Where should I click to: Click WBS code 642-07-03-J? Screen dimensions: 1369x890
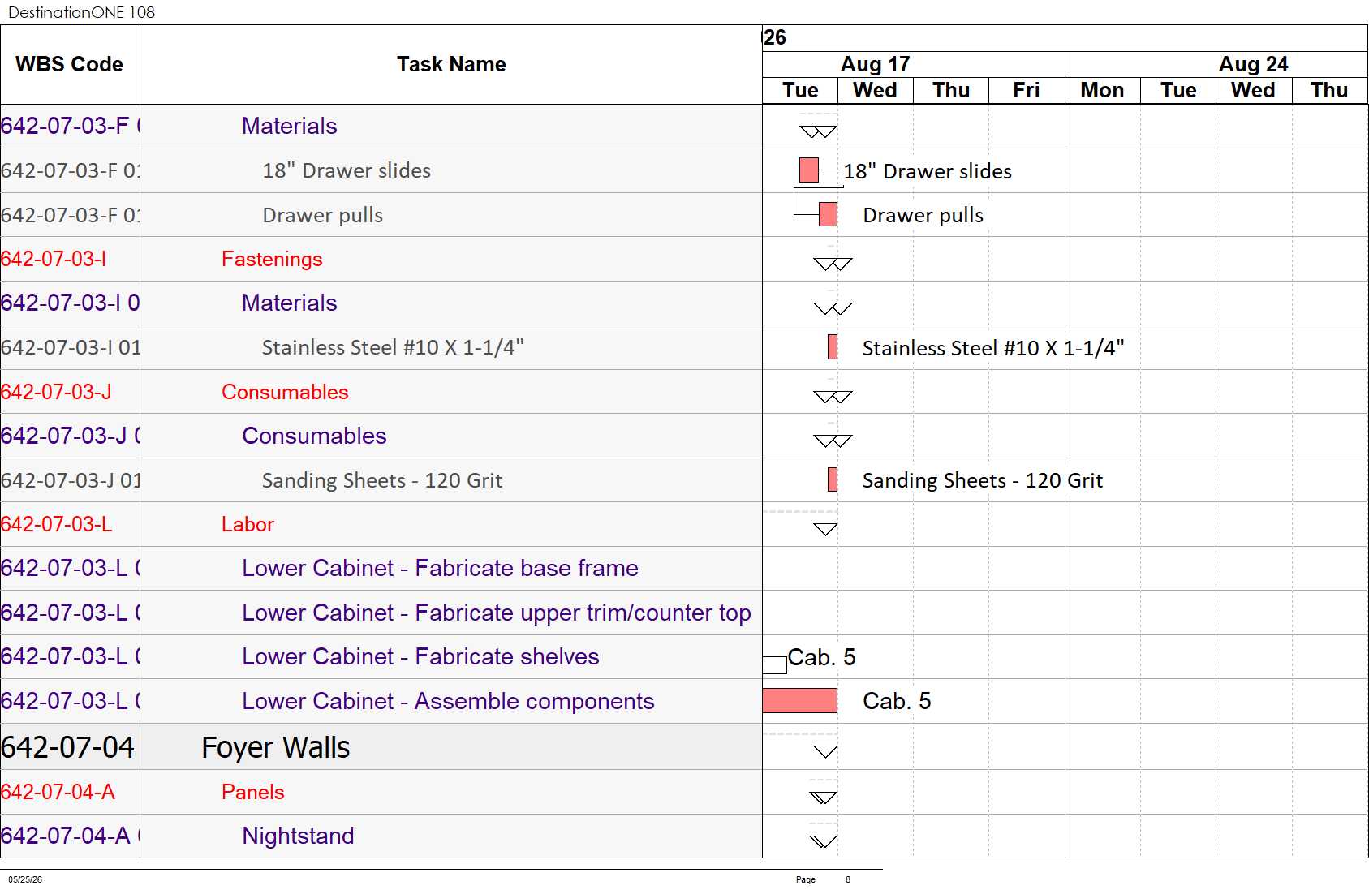[56, 392]
